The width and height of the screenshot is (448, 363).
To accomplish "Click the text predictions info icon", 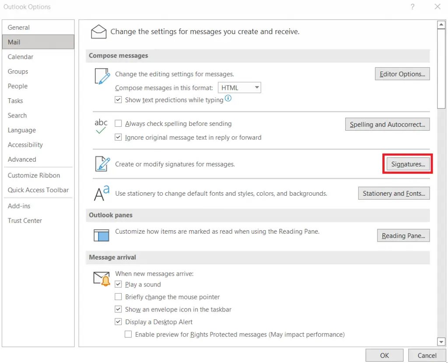I will click(x=228, y=98).
